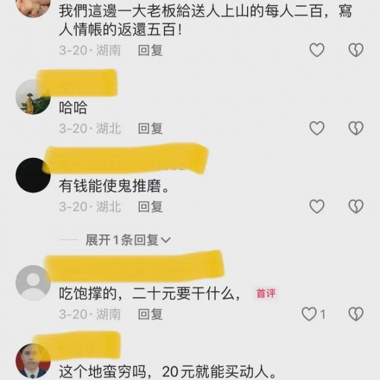380x380 pixels.
Task: Click the chevron next to 展开1条回复
Action: pos(166,240)
